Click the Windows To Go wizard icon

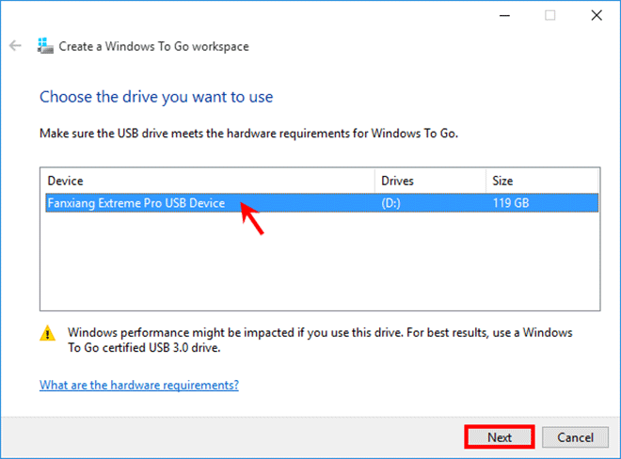click(x=45, y=45)
